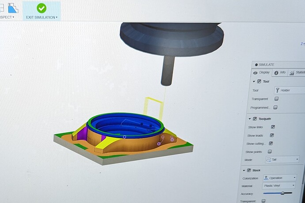This screenshot has height=203, width=305.
Task: Open the INSPECT menu dropdown
Action: pyautogui.click(x=13, y=17)
